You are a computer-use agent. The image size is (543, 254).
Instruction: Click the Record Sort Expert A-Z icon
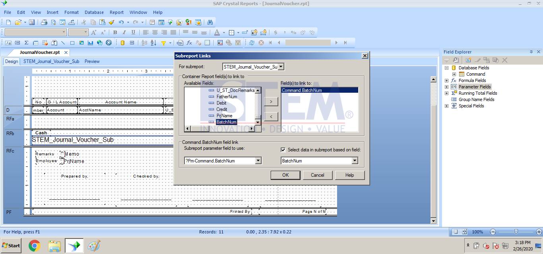pos(153,43)
